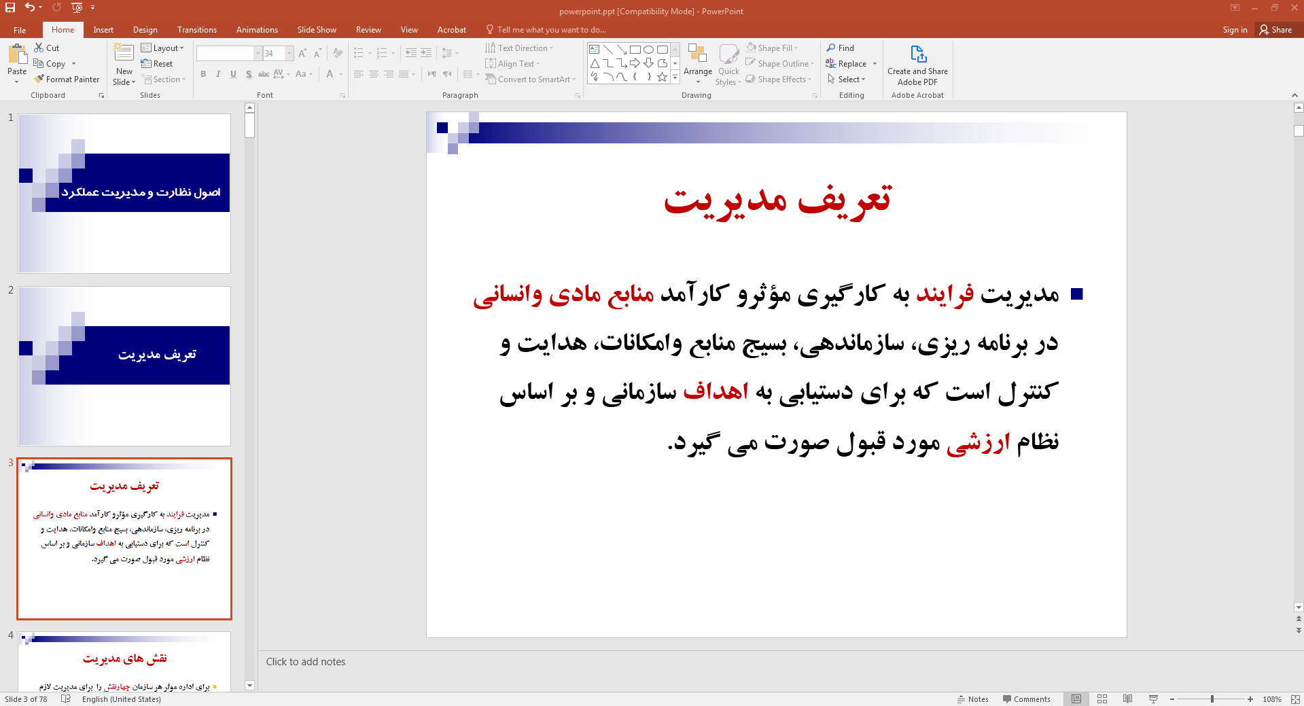The image size is (1304, 706).
Task: Click the zoom slider handle
Action: [1212, 699]
